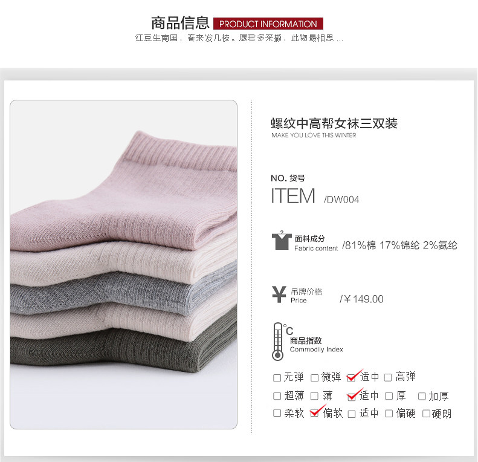Click the item number /DW004
The width and height of the screenshot is (478, 462).
341,200
